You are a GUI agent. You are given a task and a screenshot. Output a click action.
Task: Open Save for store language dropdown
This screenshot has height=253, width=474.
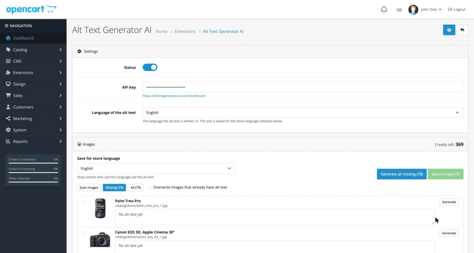point(156,168)
